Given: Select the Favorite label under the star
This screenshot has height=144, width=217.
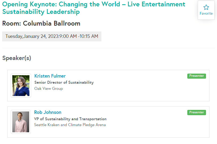Looking at the screenshot, I should point(206,14).
